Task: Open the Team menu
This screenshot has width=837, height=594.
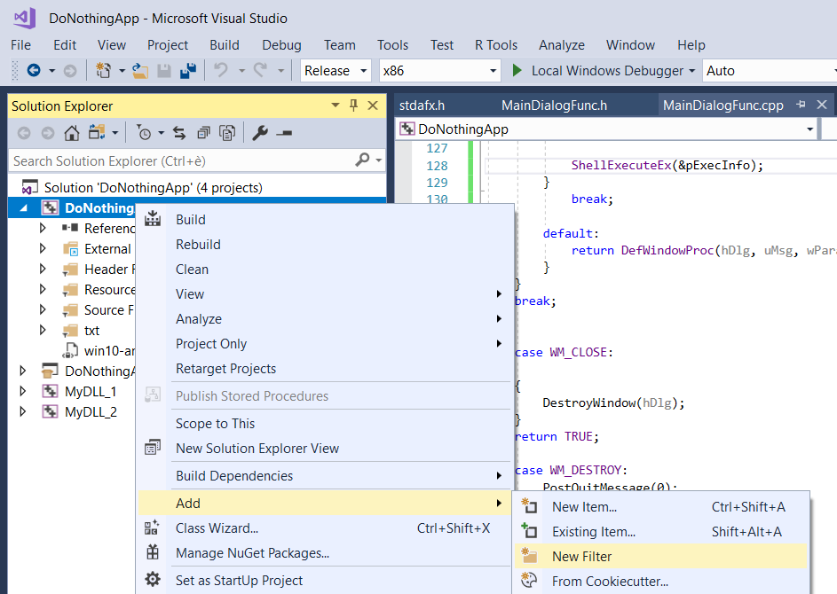Action: tap(339, 45)
